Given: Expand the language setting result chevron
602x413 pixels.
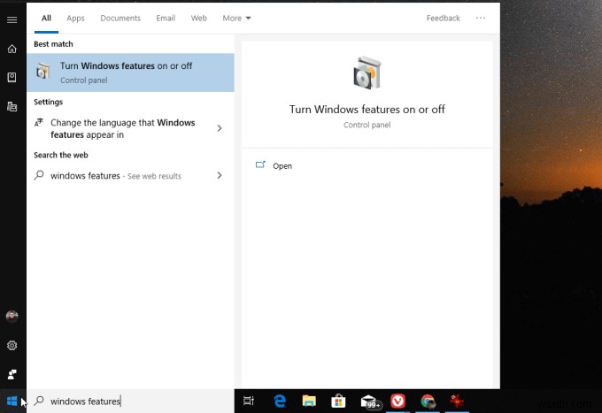Looking at the screenshot, I should pyautogui.click(x=220, y=128).
